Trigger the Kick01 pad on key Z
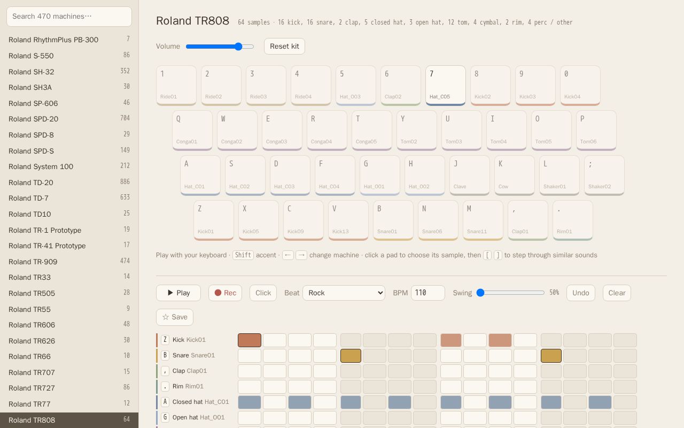Image resolution: width=684 pixels, height=428 pixels. 214,220
